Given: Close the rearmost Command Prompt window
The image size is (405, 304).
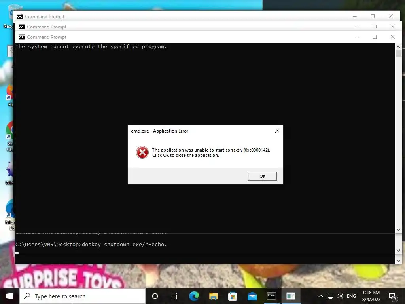Looking at the screenshot, I should [x=390, y=16].
